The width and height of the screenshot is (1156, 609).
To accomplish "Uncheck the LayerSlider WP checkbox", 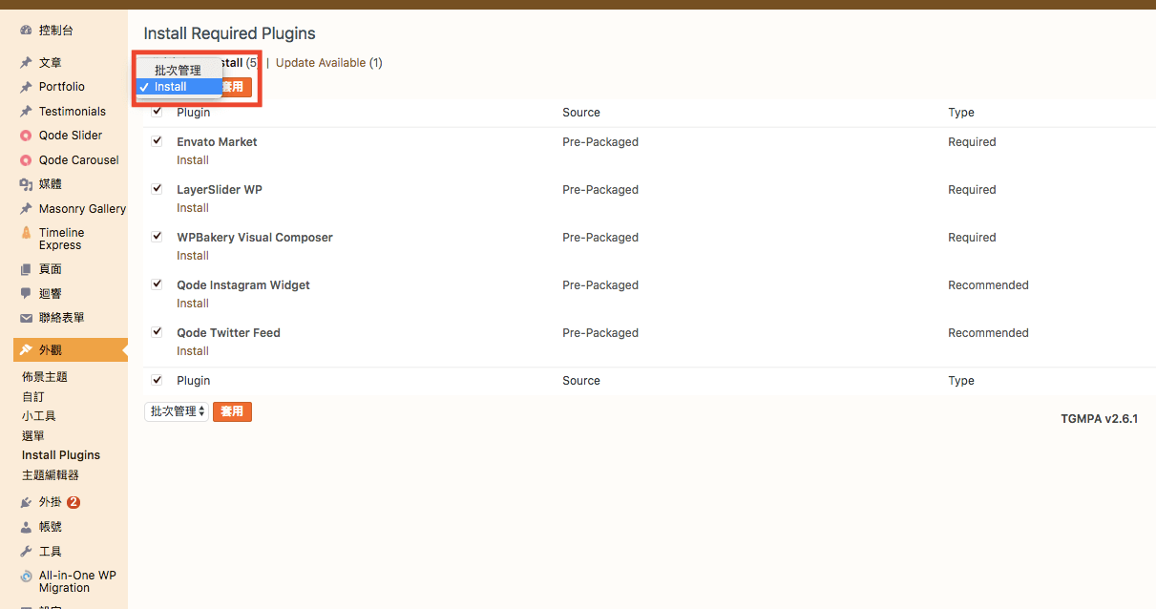I will [x=158, y=188].
